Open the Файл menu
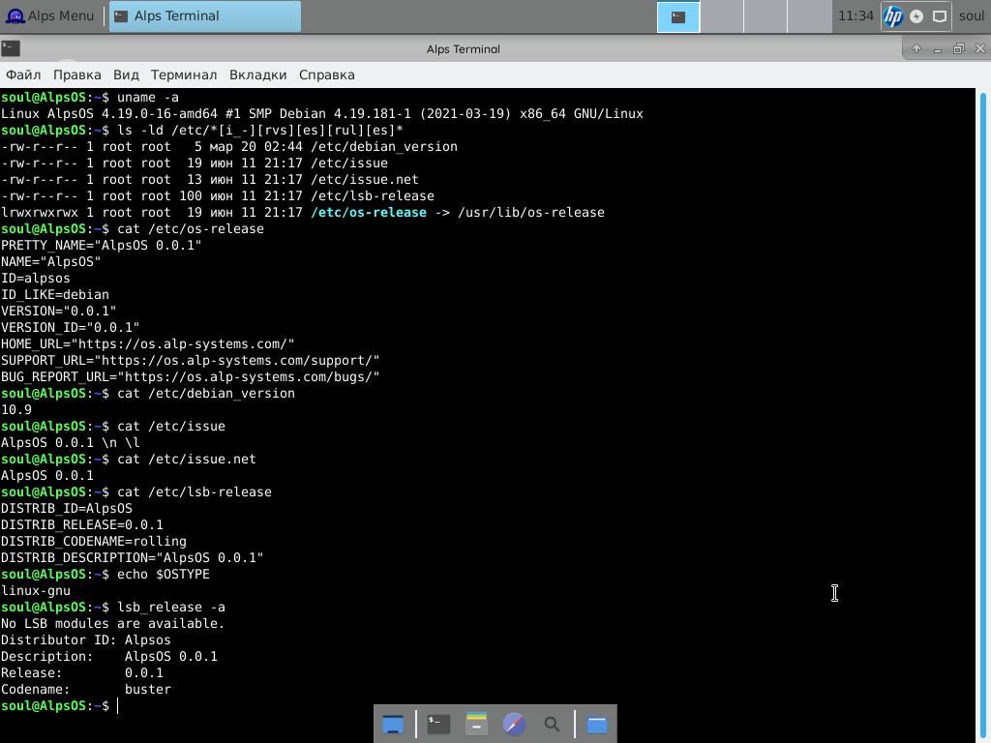This screenshot has height=743, width=991. click(x=23, y=74)
